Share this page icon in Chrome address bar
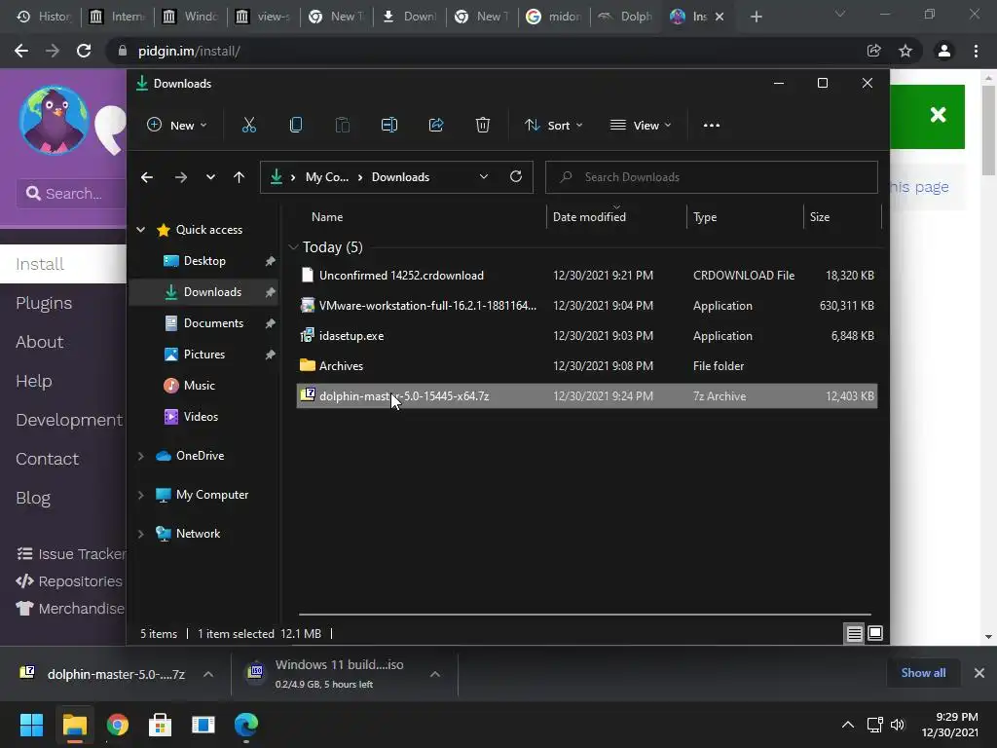 pos(873,51)
